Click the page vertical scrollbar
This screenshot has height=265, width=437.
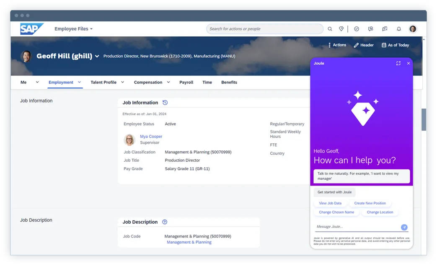(x=424, y=119)
